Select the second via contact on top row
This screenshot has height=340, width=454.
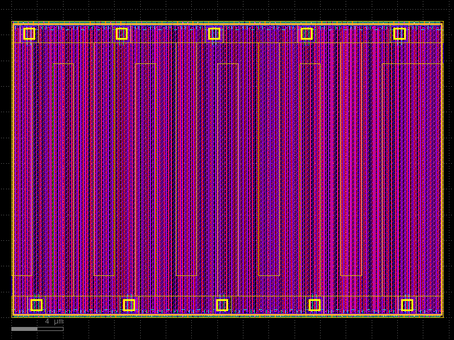(x=121, y=33)
